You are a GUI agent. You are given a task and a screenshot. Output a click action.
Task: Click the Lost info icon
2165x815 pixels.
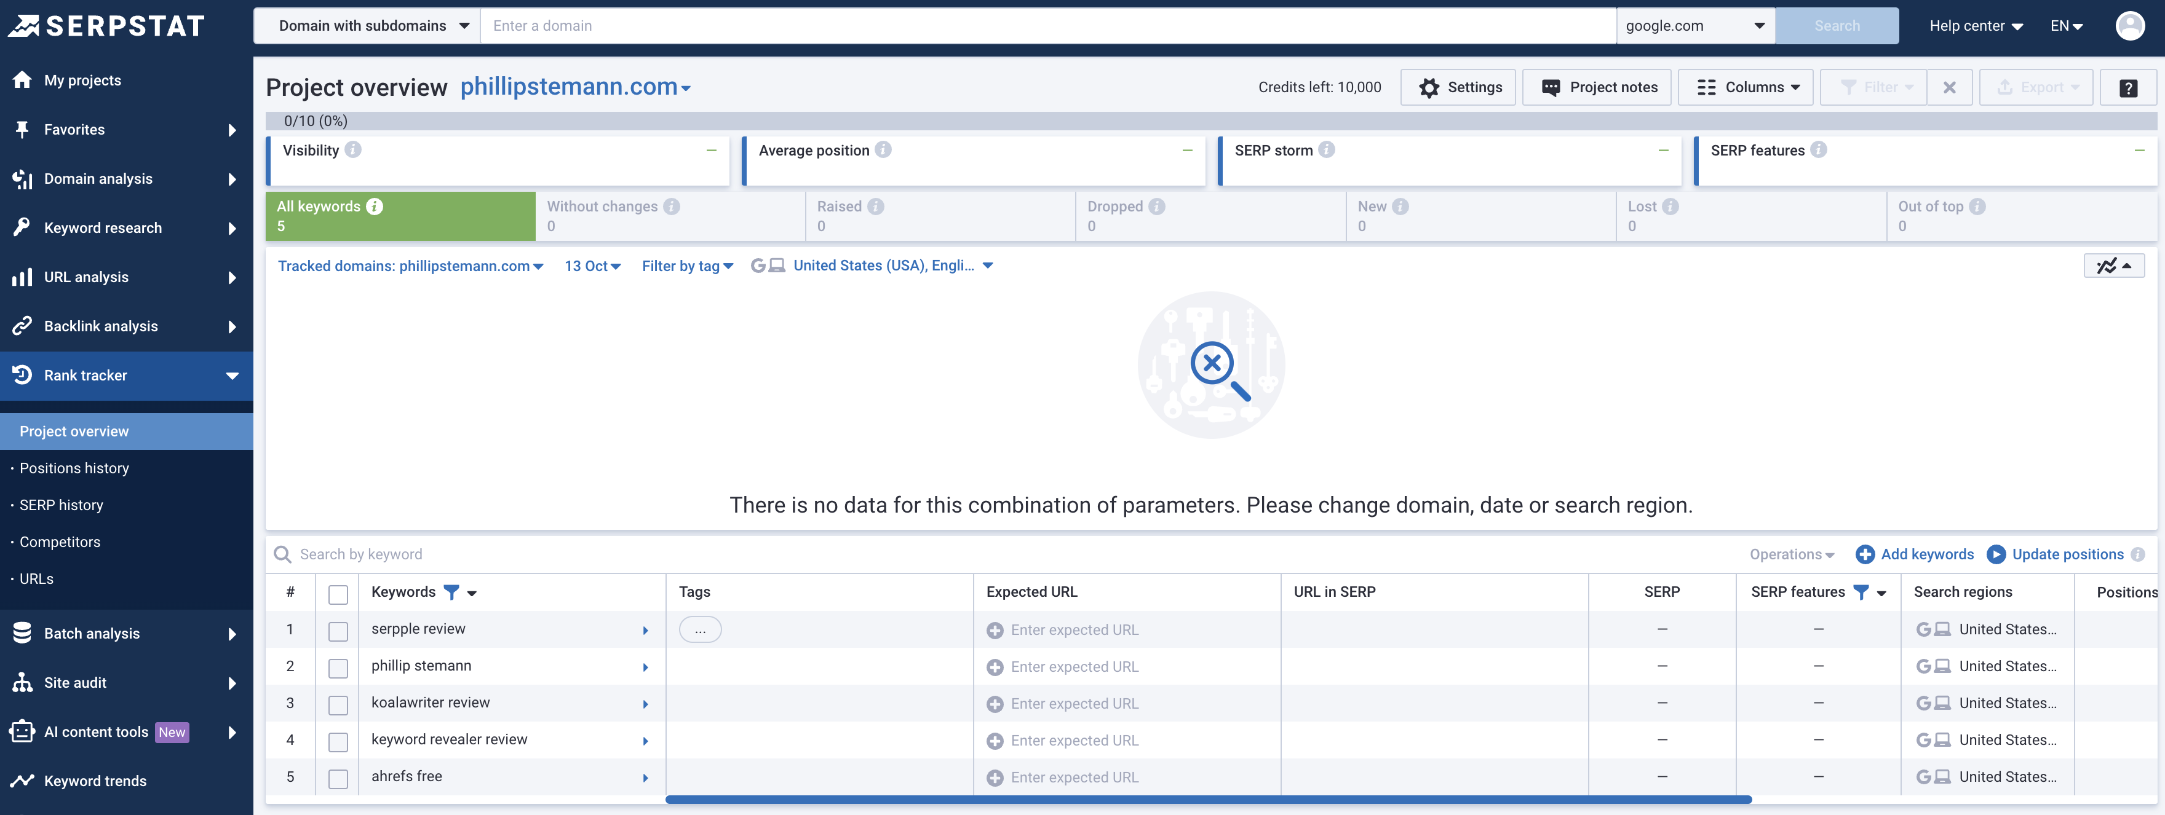[1670, 206]
